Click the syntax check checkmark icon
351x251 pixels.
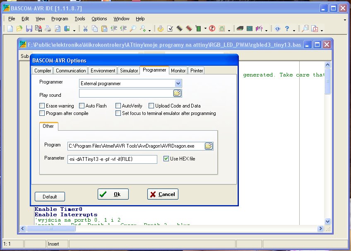[x=170, y=29]
